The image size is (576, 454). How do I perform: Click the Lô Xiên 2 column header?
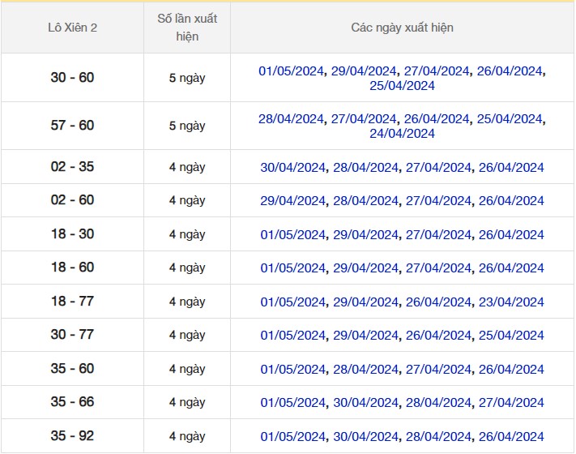[x=72, y=28]
